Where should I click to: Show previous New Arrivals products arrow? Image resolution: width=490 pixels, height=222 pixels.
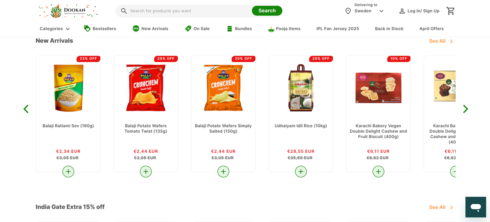tap(26, 109)
